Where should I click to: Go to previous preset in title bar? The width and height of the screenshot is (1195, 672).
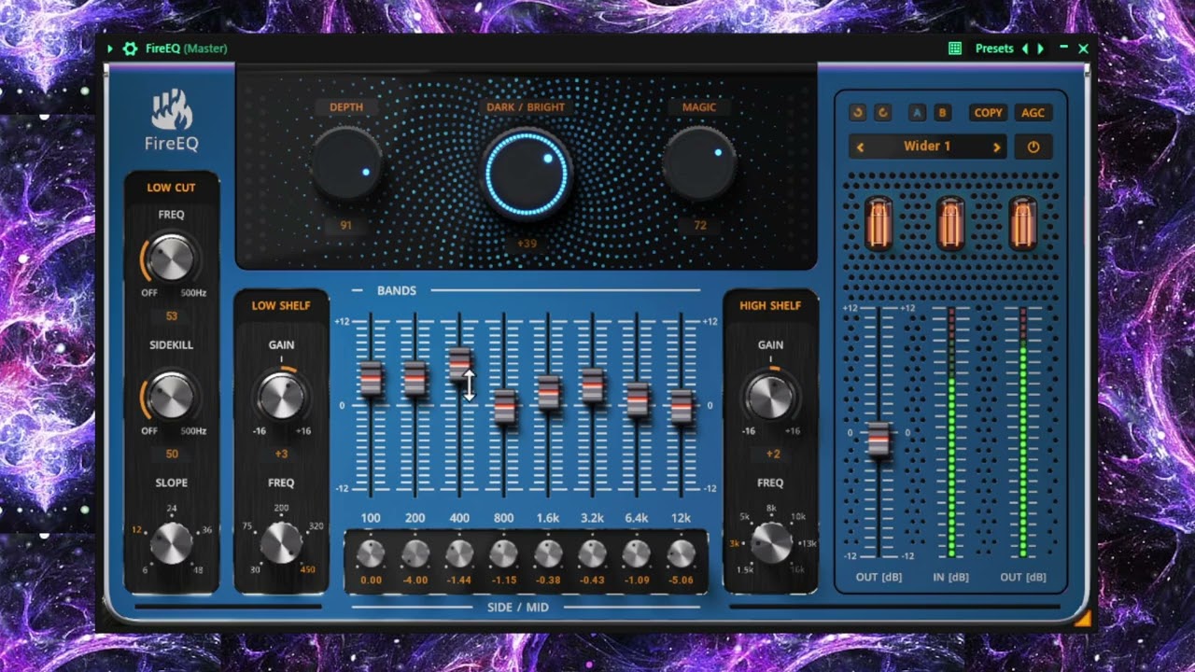(1025, 49)
